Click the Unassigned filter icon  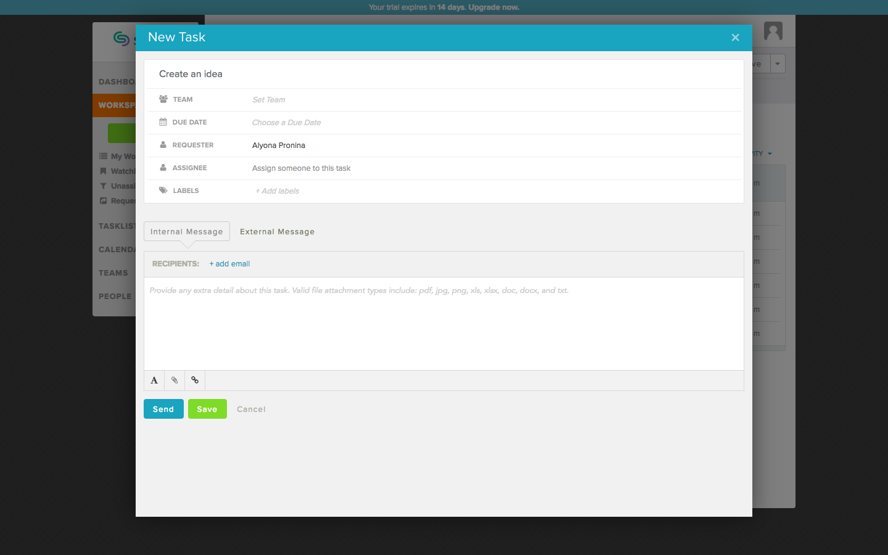104,186
